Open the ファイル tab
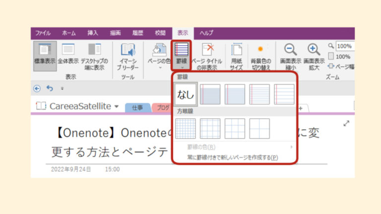 click(x=43, y=33)
